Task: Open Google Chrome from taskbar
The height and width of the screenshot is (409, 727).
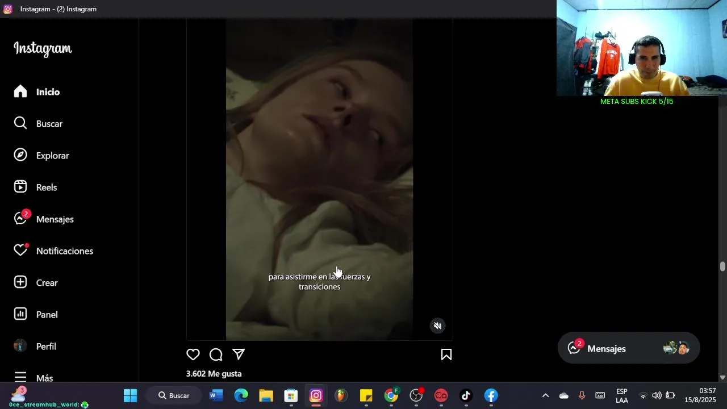Action: [391, 395]
